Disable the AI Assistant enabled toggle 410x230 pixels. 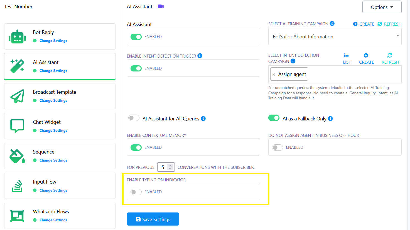click(x=136, y=37)
